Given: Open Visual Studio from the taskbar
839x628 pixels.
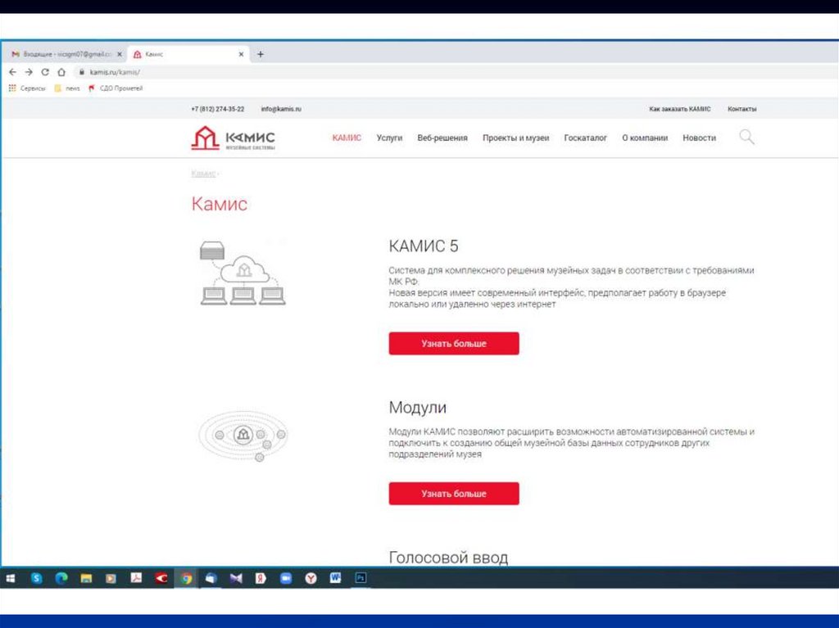Looking at the screenshot, I should pos(236,578).
